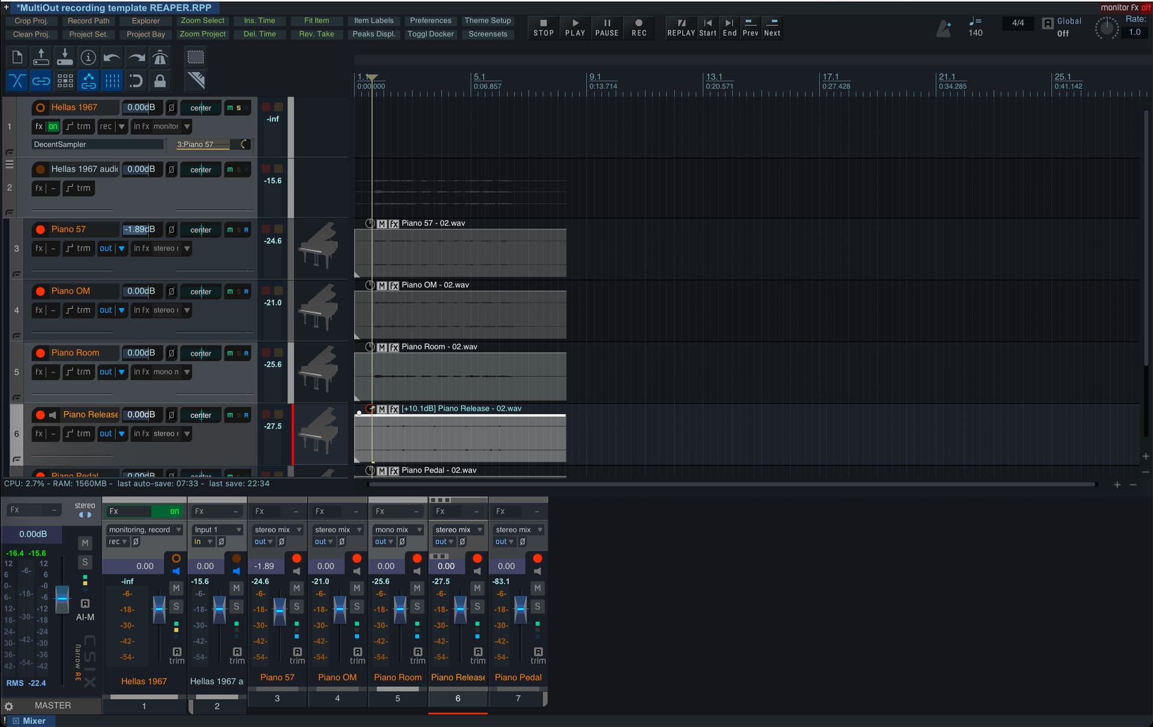Open the Mixer docker tab

[x=34, y=721]
